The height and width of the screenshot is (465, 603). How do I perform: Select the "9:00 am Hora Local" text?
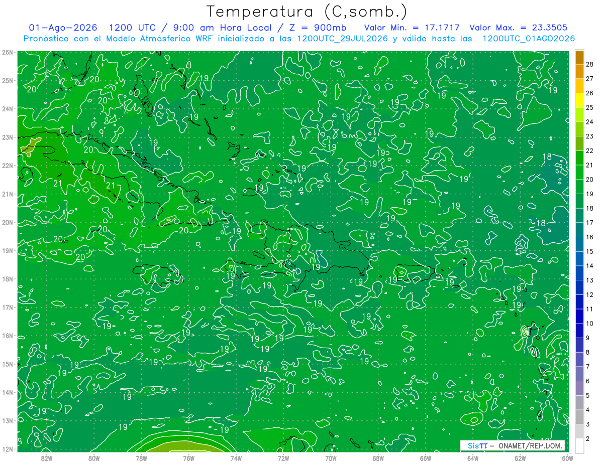click(222, 28)
